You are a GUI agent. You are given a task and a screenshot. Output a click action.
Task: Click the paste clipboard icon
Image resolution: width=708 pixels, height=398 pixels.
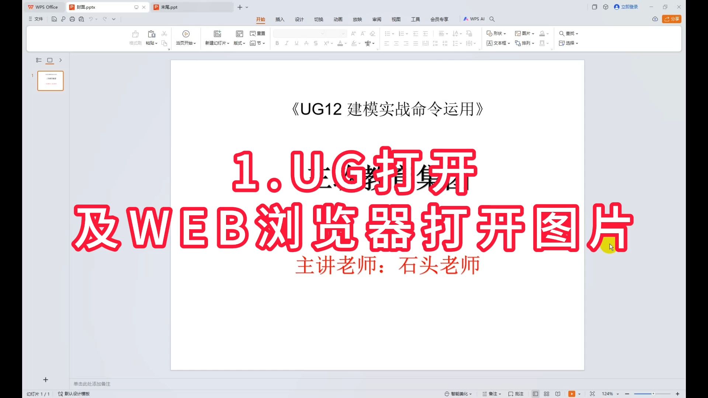[151, 34]
